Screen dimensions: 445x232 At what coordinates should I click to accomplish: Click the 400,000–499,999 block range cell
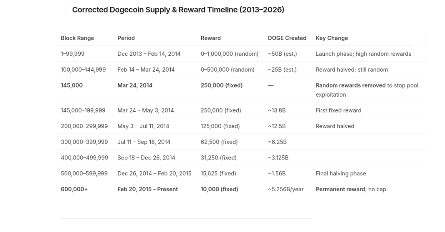click(84, 158)
